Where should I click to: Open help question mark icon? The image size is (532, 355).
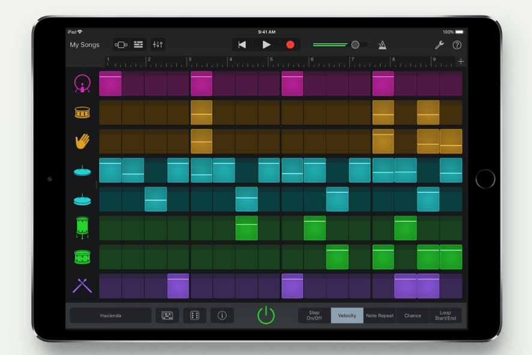[457, 45]
